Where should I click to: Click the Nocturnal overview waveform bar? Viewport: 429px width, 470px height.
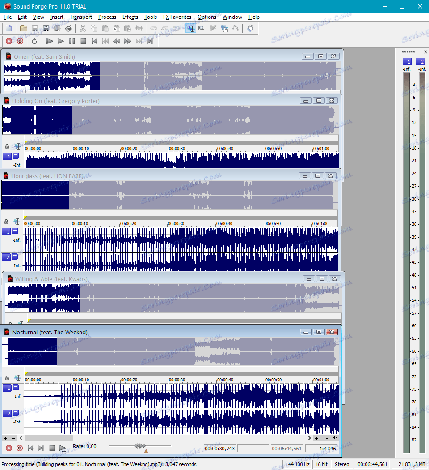click(170, 351)
